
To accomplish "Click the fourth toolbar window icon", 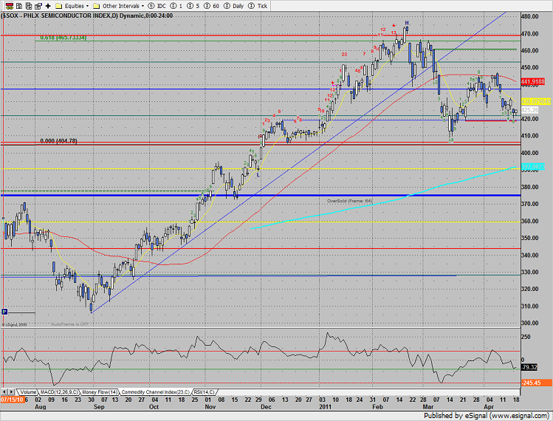I will point(38,6).
